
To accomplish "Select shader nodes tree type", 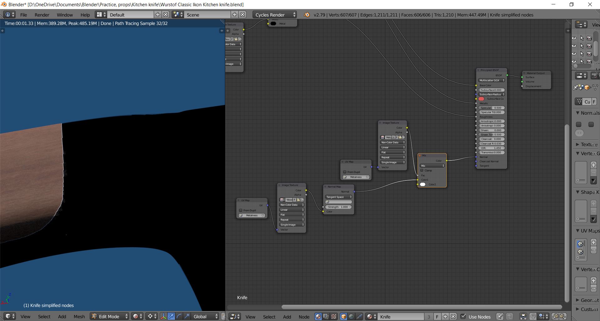I will (318, 317).
